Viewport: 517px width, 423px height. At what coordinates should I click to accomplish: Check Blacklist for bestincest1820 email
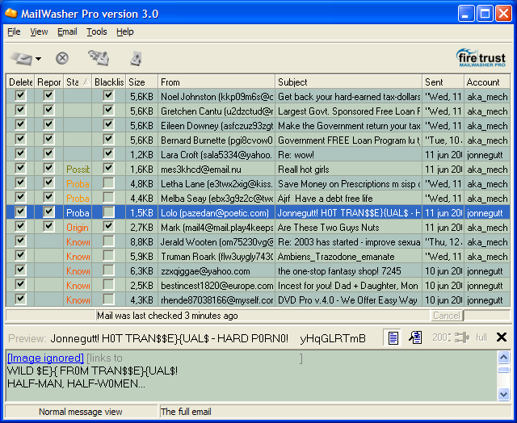tap(108, 285)
